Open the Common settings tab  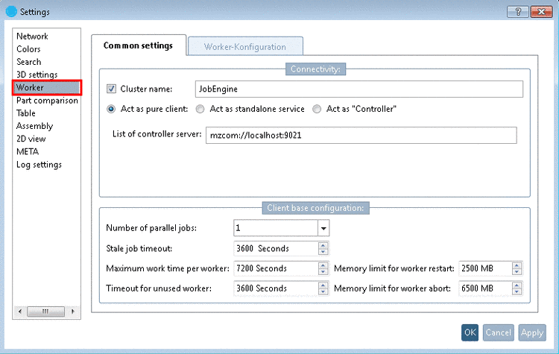(138, 45)
